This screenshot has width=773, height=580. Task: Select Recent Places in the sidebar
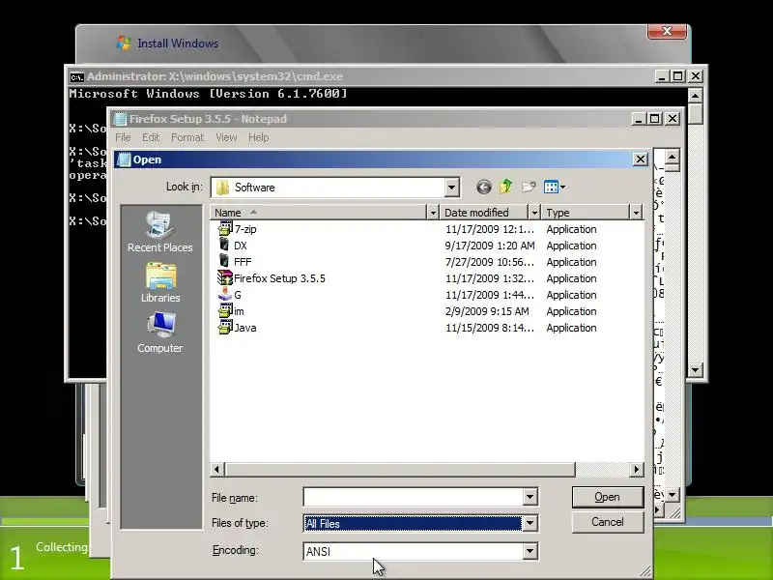coord(159,232)
